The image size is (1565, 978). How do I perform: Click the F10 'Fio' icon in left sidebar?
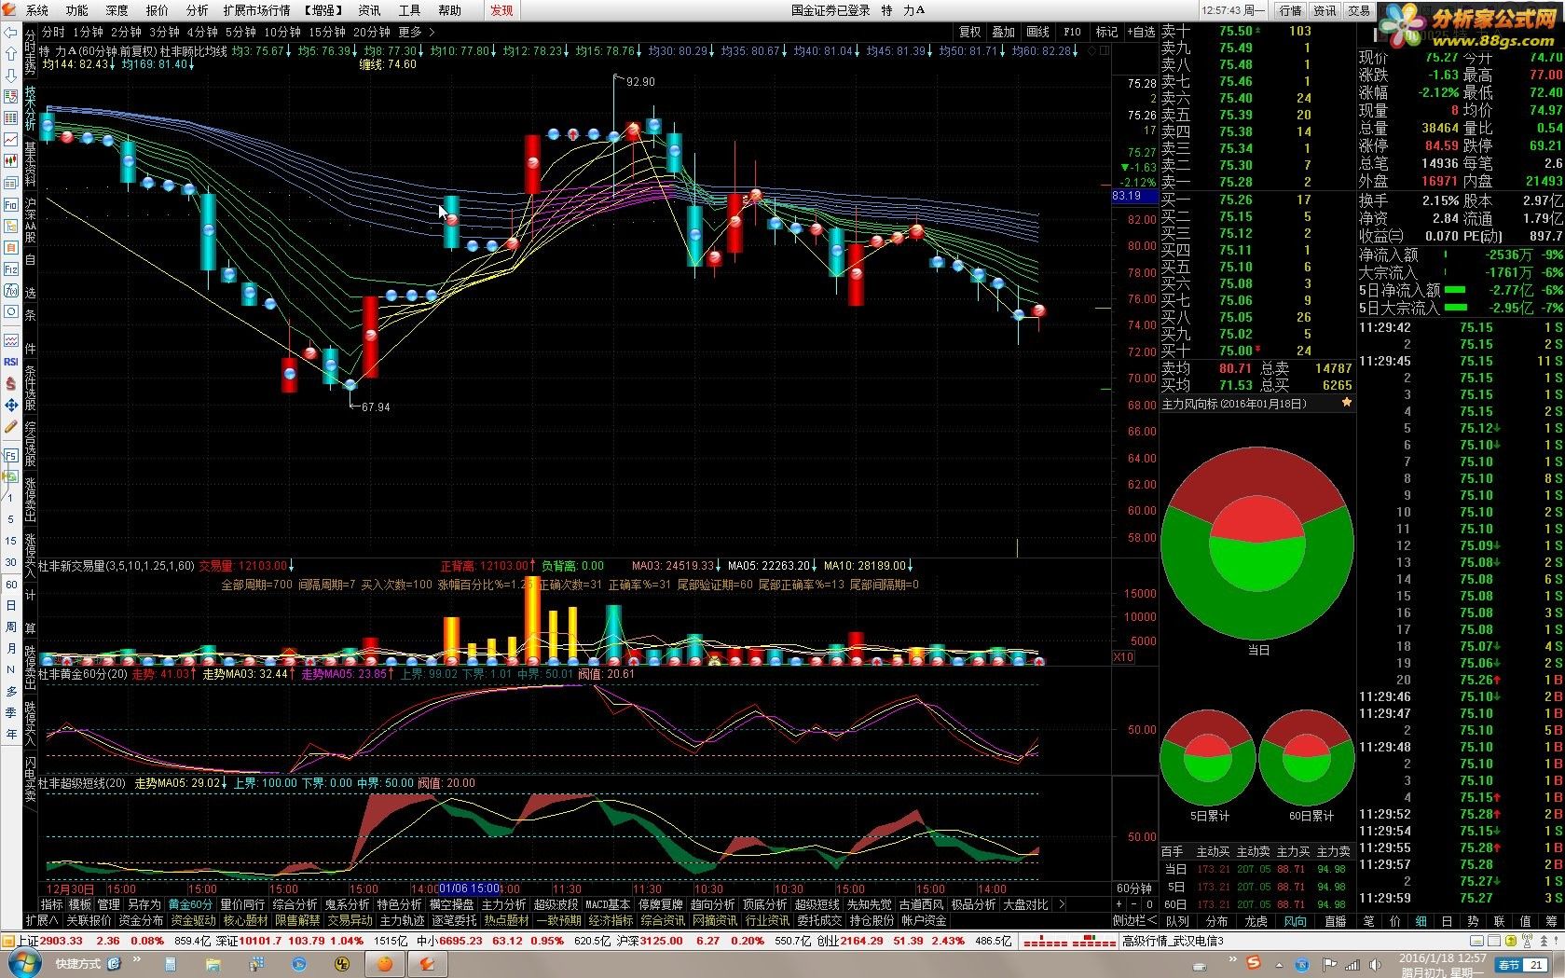coord(10,204)
